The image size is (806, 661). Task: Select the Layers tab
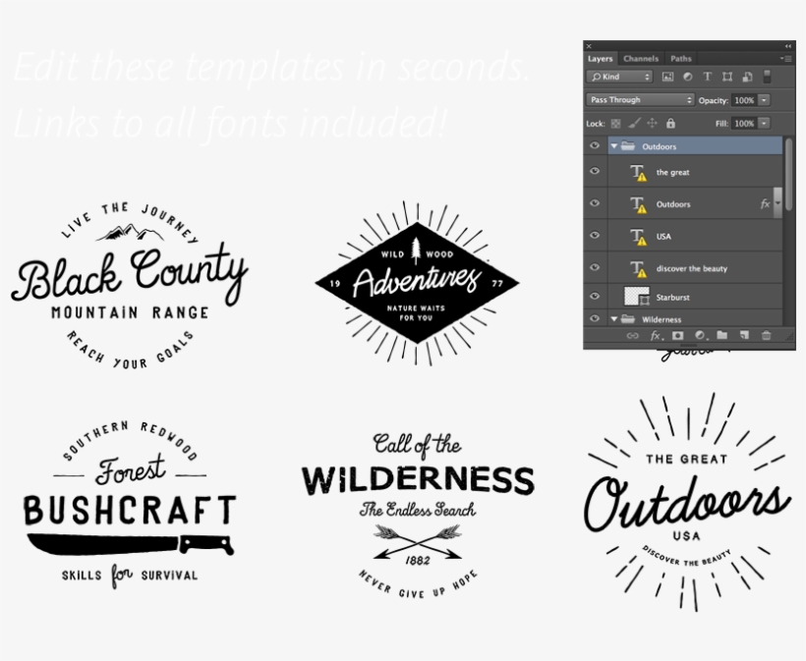click(601, 59)
